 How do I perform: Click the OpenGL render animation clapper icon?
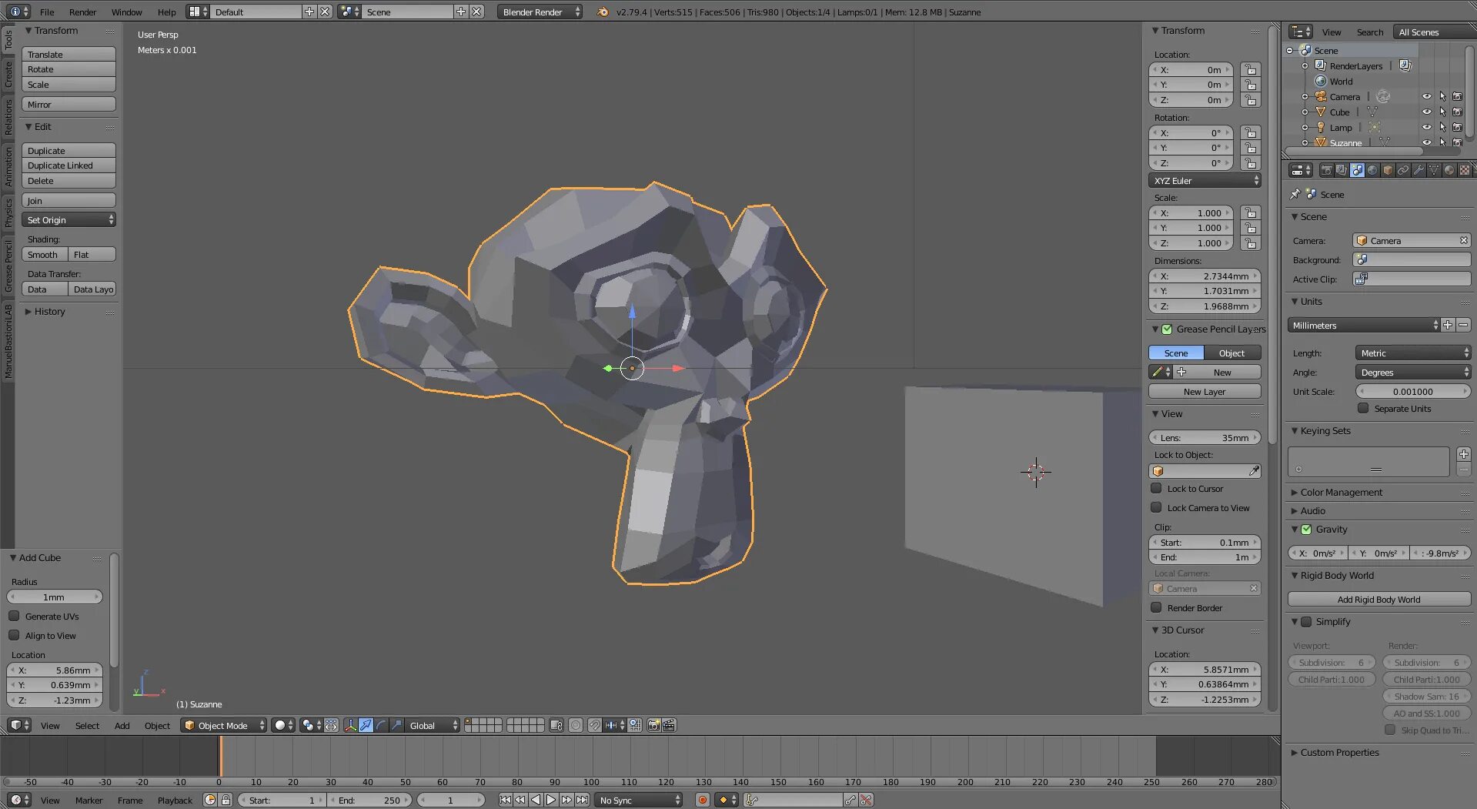click(x=669, y=725)
